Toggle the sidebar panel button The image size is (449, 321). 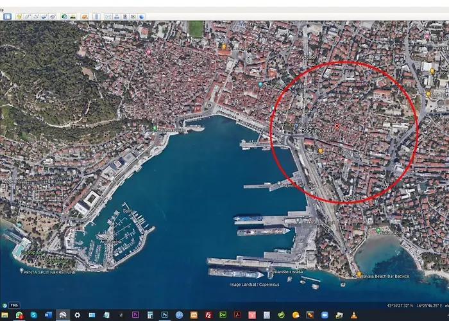8,16
